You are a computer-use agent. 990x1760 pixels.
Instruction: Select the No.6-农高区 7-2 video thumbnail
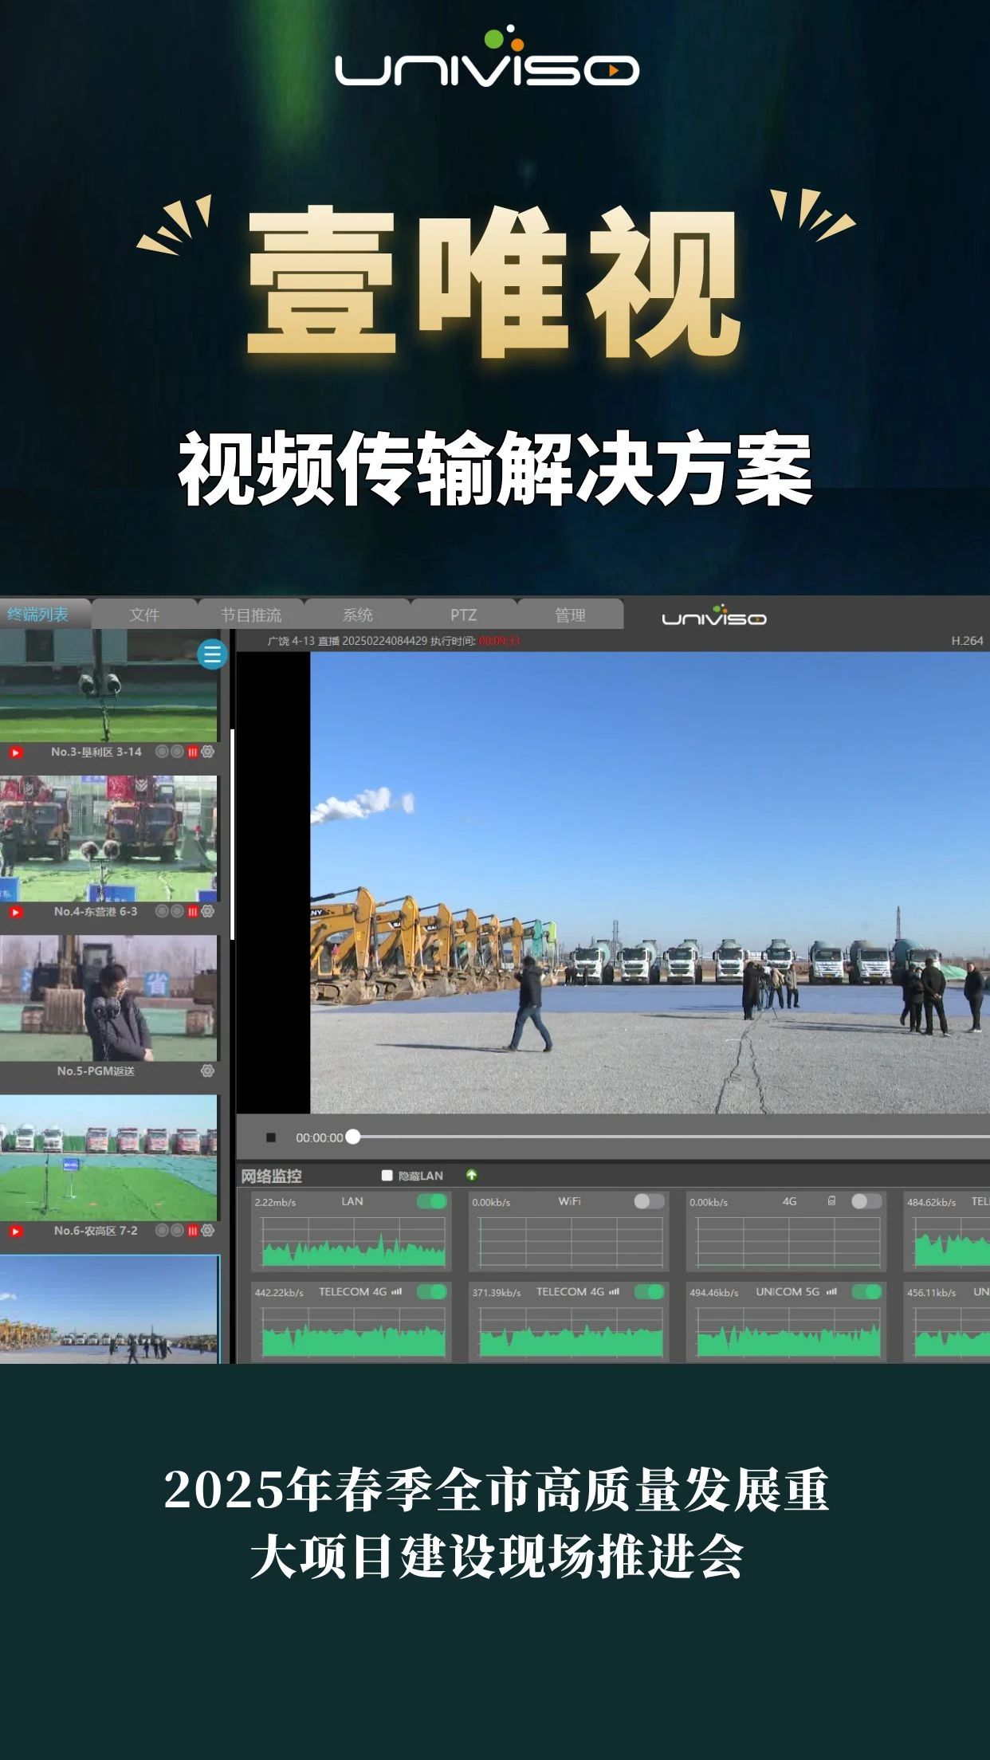tap(108, 1157)
